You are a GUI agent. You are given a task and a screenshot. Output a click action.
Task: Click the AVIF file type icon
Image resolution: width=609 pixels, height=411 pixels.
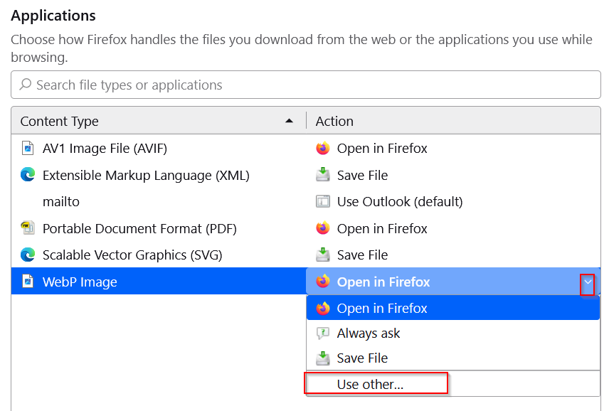(x=28, y=148)
